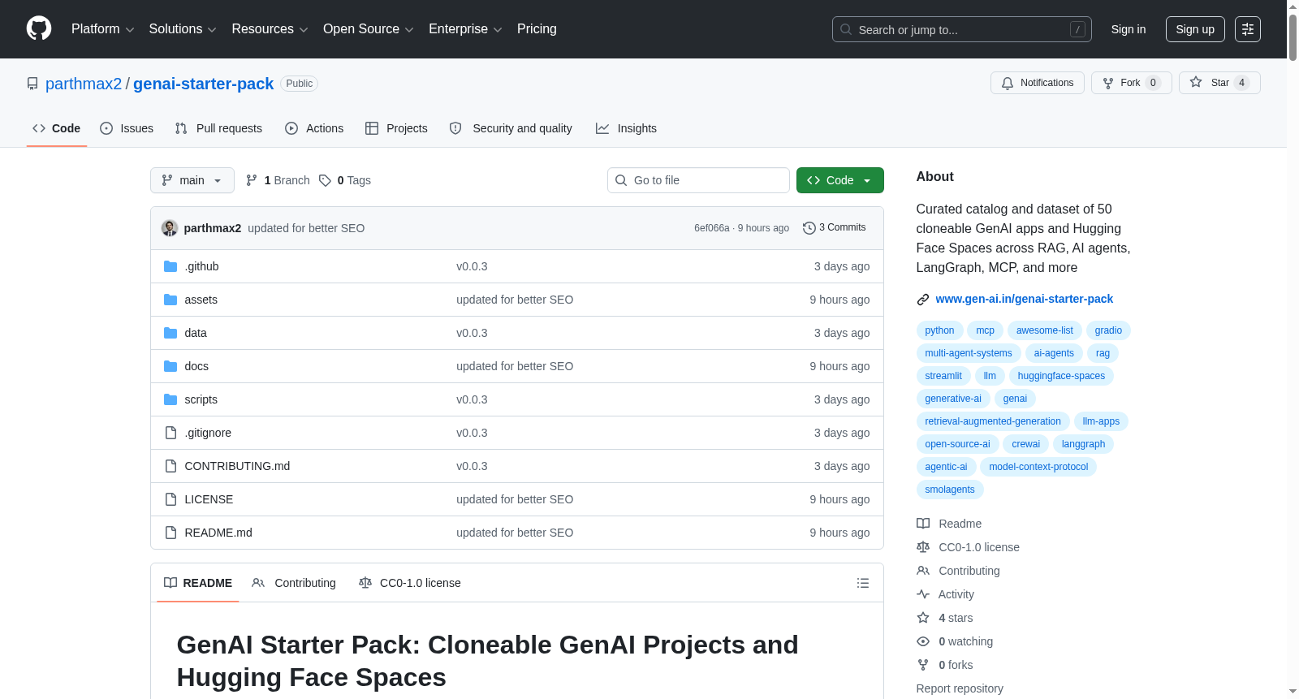1299x699 pixels.
Task: Click the Report repository link
Action: point(960,688)
